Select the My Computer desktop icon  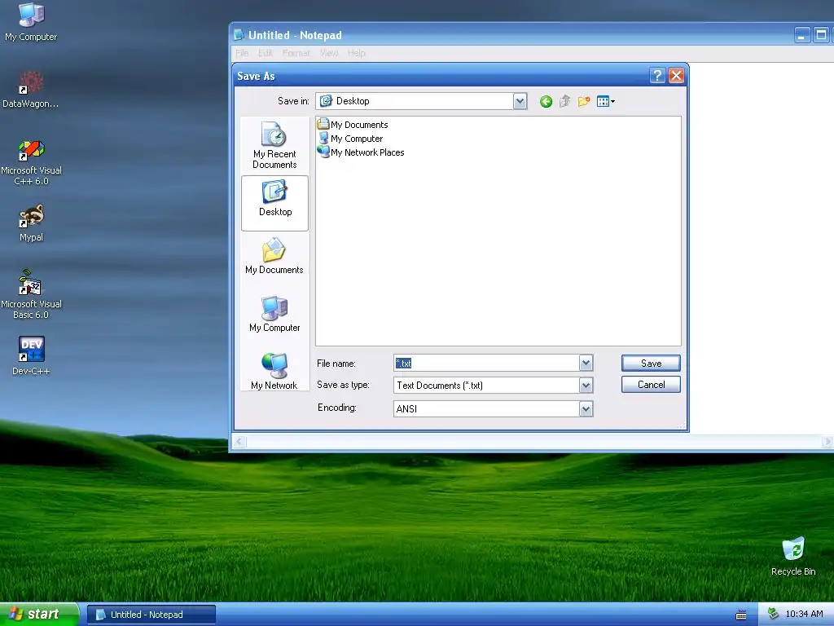[31, 22]
